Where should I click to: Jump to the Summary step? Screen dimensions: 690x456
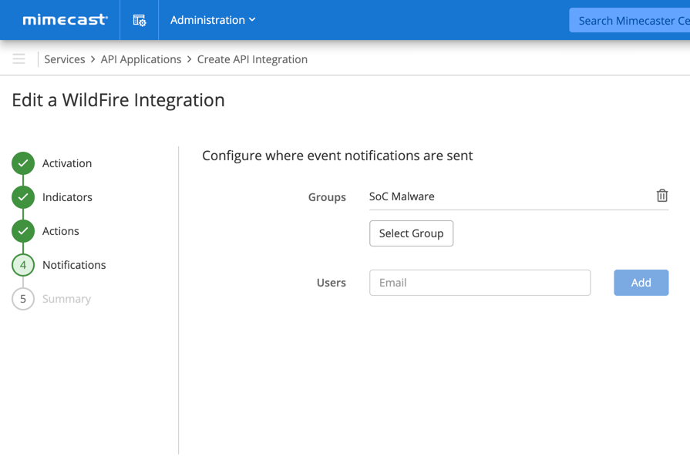coord(66,299)
